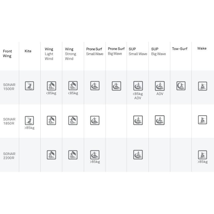
Task: Click SONAR 2200R Wing Light Wind icon
Action: pos(51,155)
